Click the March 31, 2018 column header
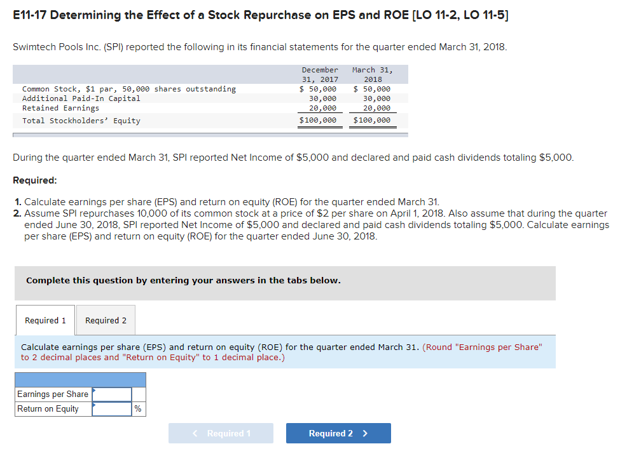The image size is (620, 451). click(373, 74)
